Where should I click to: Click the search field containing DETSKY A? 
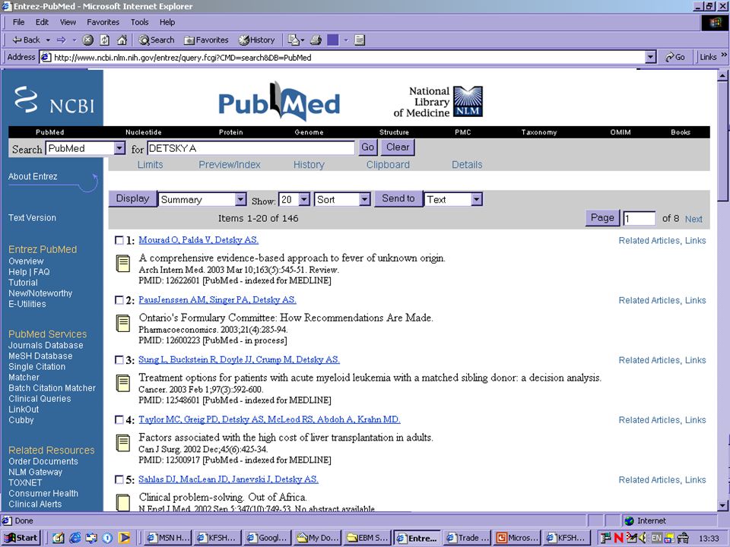point(251,148)
